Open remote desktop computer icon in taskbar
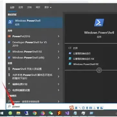117x117 pixels. coord(27,113)
